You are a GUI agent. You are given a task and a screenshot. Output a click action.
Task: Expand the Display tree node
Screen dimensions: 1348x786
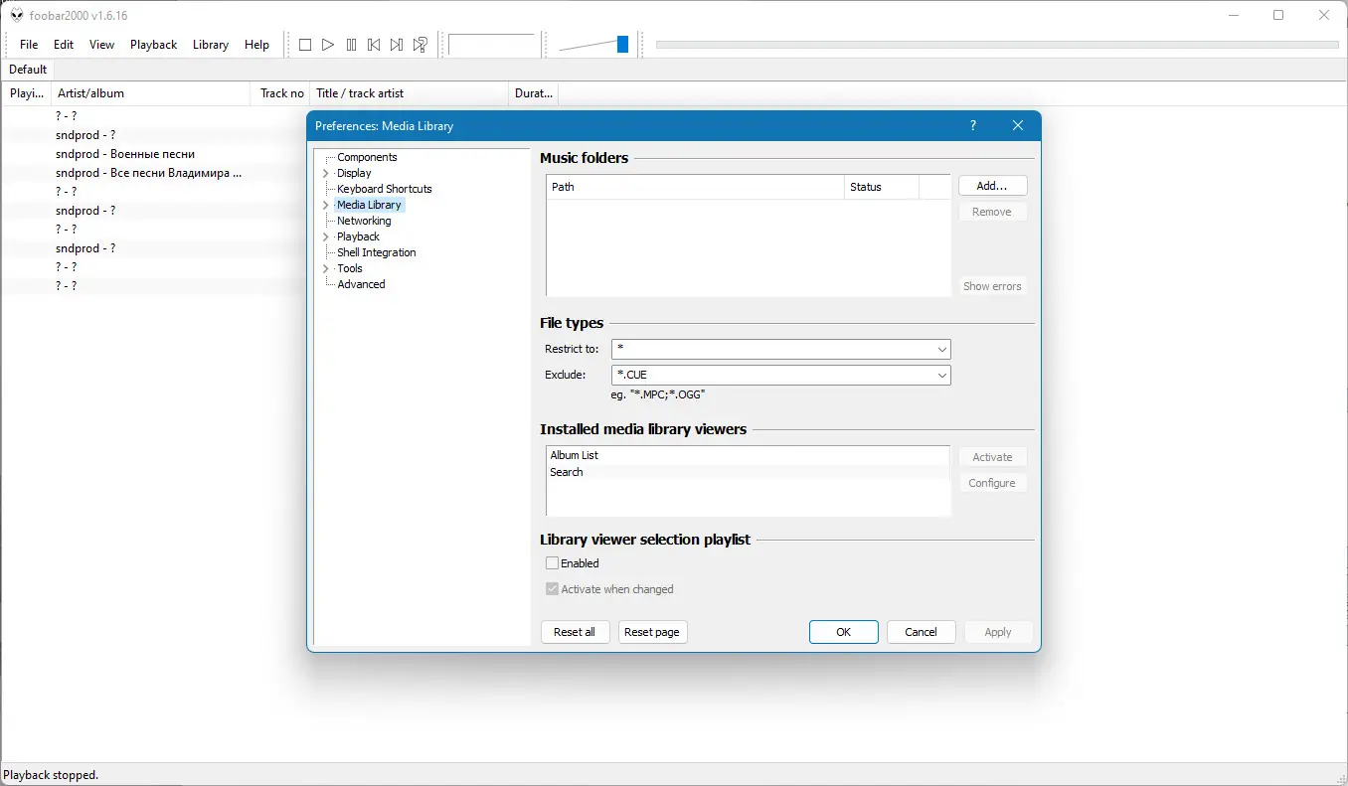coord(326,173)
